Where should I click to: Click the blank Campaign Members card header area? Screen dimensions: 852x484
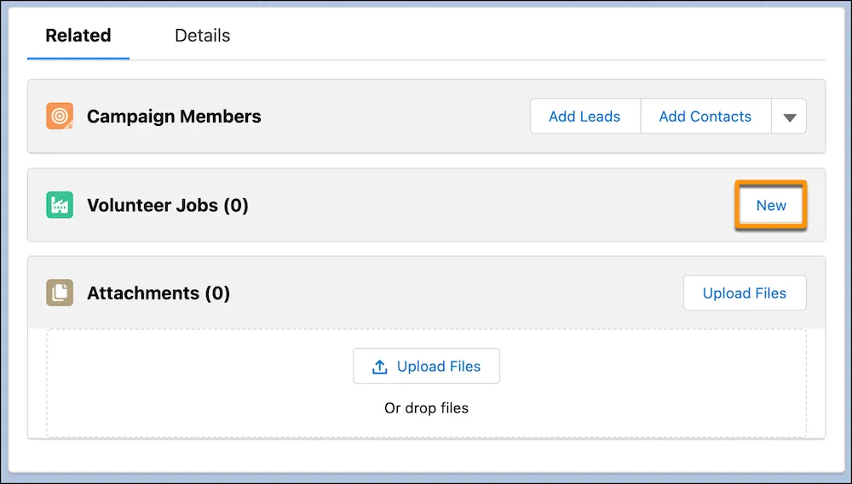pos(392,117)
